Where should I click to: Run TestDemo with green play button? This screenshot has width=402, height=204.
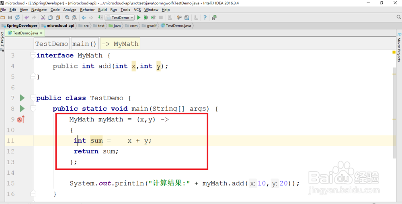click(139, 17)
